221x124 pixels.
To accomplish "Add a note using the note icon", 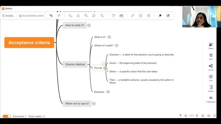I will (x=148, y=15).
